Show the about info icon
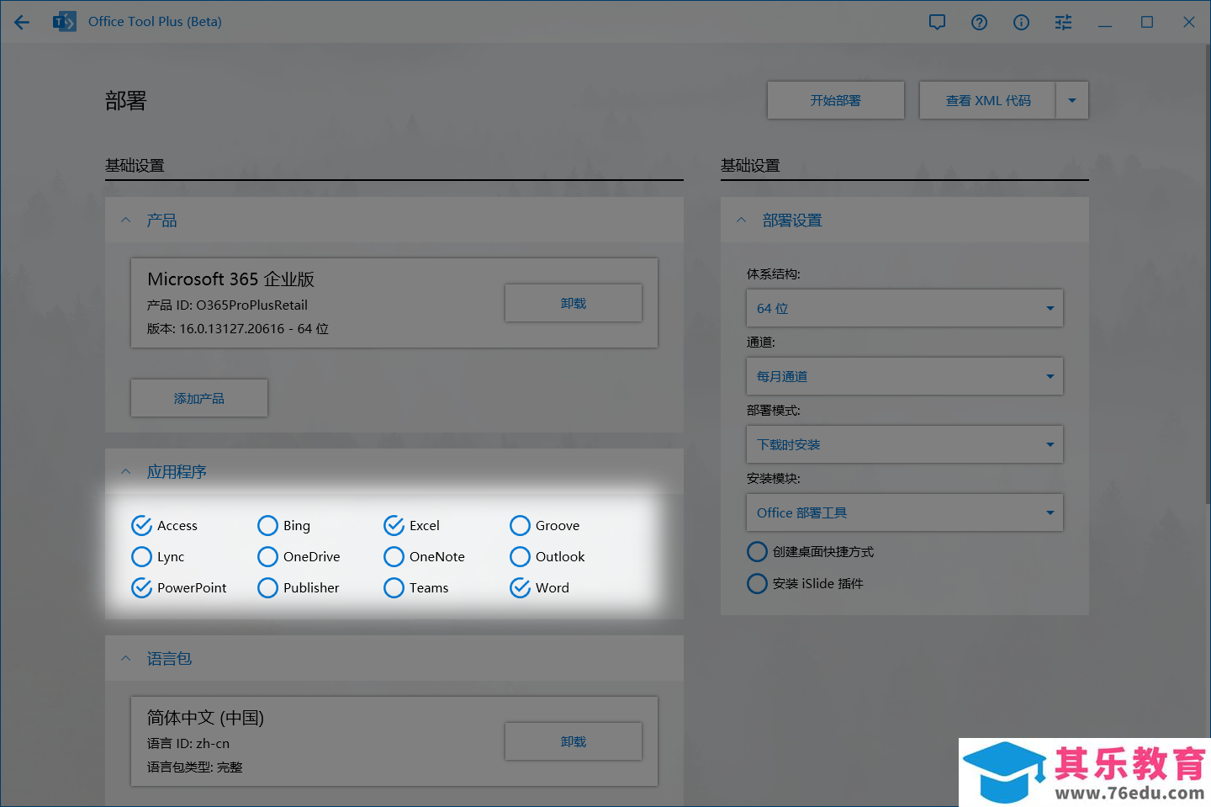Screen dimensions: 1211x807 click(1021, 22)
